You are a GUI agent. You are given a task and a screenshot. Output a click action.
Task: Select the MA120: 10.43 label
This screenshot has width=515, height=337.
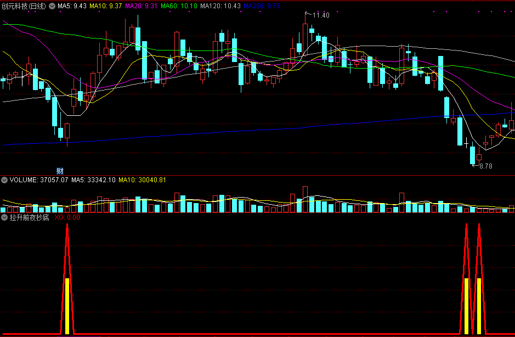(220, 6)
